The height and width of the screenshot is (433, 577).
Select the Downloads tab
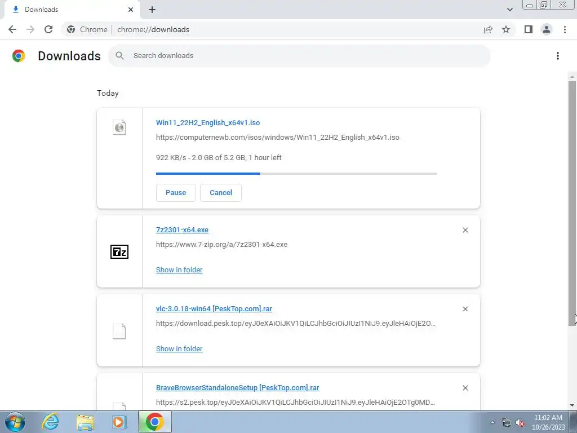click(72, 10)
